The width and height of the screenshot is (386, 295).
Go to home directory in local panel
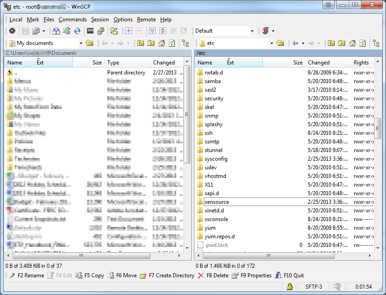[162, 43]
